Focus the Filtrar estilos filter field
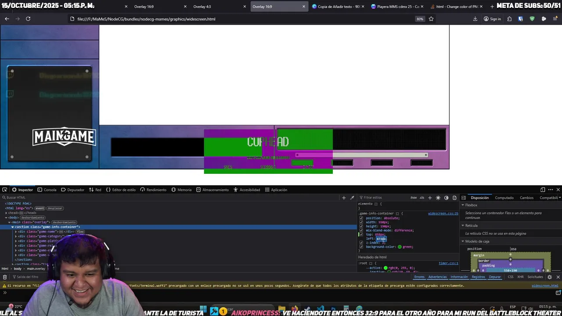562x316 pixels. point(384,197)
